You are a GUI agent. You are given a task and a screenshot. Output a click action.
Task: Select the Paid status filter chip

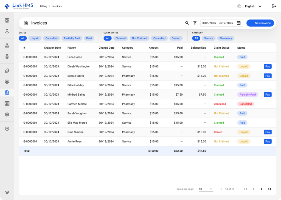pyautogui.click(x=89, y=38)
